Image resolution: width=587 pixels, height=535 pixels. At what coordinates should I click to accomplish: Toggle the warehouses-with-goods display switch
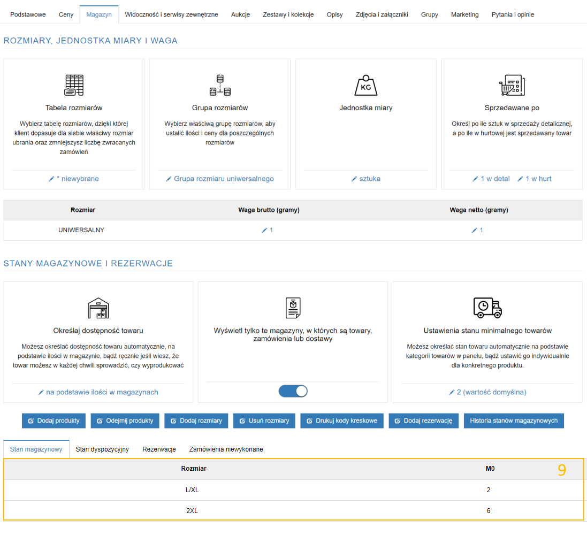pos(293,391)
